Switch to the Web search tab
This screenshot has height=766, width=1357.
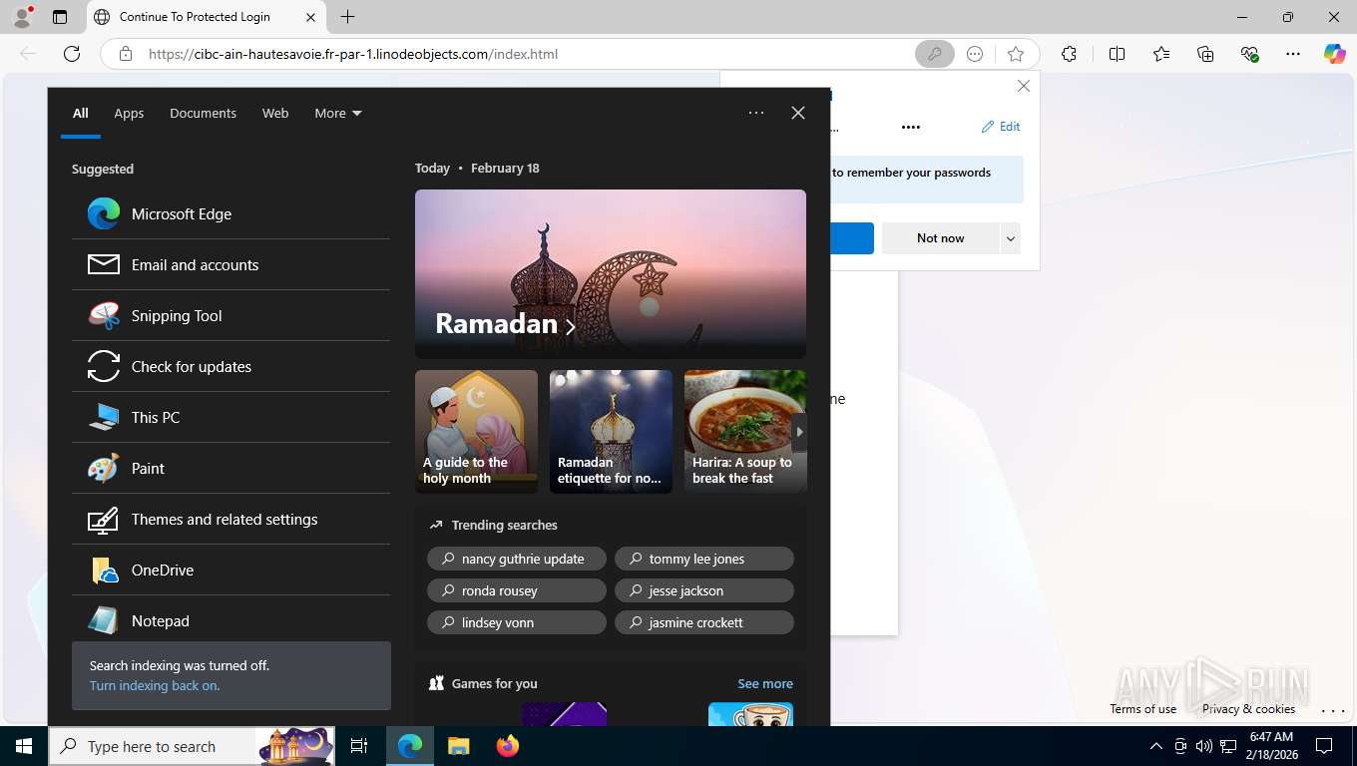pyautogui.click(x=275, y=113)
